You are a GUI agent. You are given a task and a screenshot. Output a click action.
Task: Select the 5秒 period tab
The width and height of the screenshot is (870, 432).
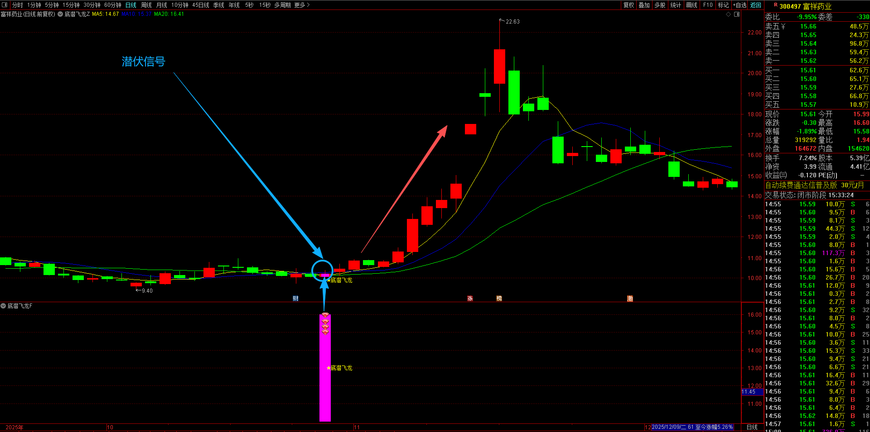point(249,5)
